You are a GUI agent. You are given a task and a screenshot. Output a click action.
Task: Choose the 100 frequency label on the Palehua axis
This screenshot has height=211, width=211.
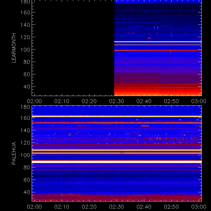[25, 155]
